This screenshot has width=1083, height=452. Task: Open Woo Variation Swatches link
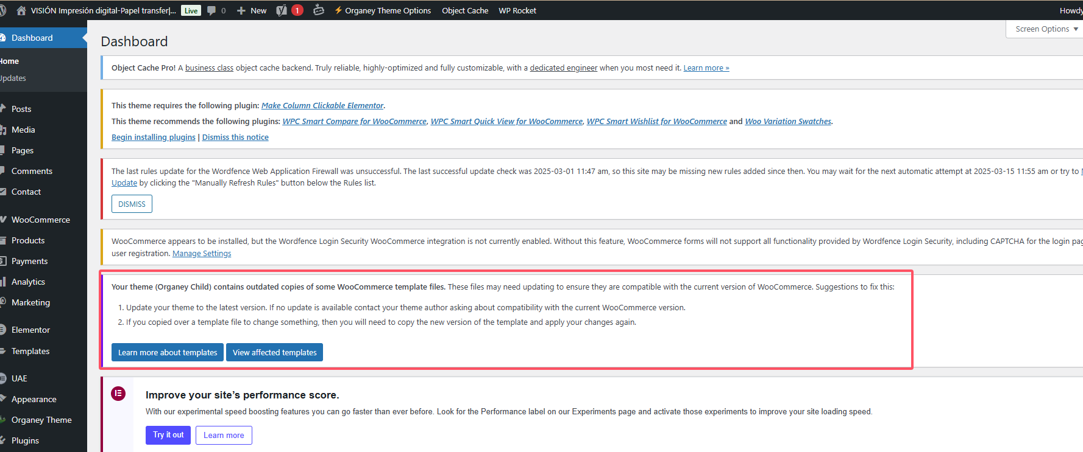pos(788,121)
